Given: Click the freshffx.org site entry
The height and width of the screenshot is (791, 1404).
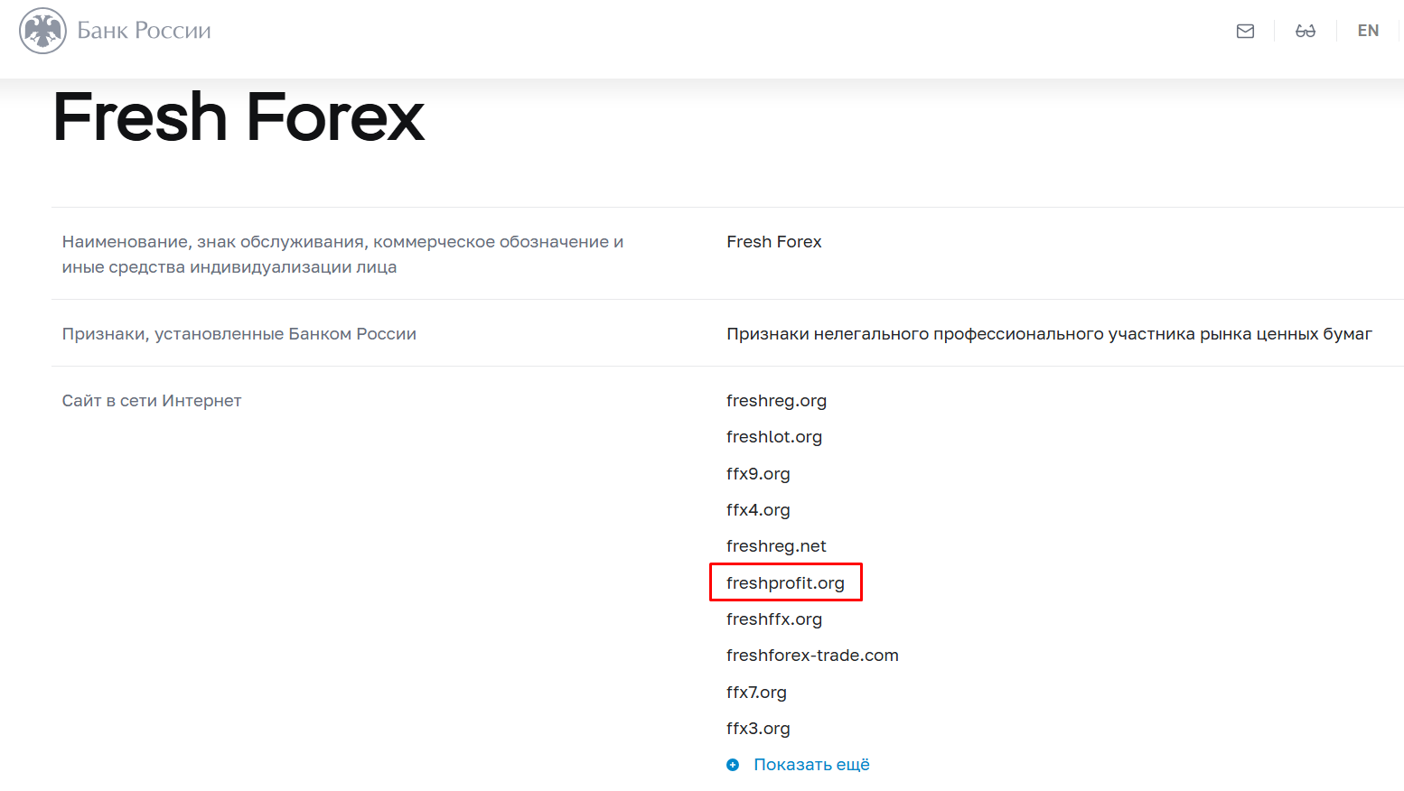Looking at the screenshot, I should click(774, 619).
